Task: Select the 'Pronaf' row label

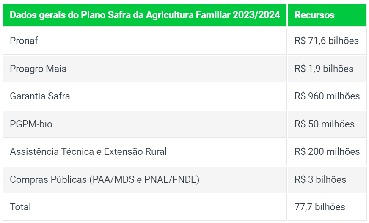Action: point(24,41)
